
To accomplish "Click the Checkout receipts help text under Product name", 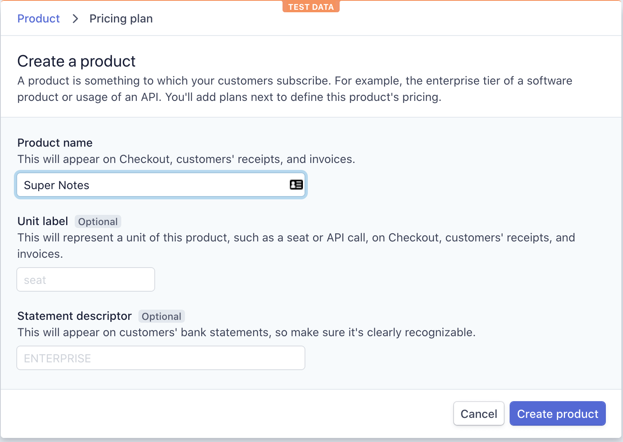I will click(x=186, y=159).
